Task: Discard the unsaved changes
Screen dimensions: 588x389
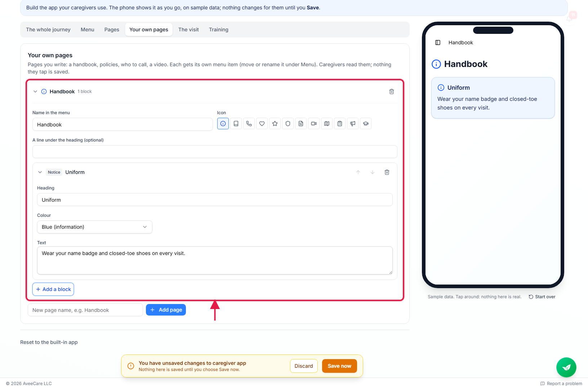Action: [x=304, y=366]
